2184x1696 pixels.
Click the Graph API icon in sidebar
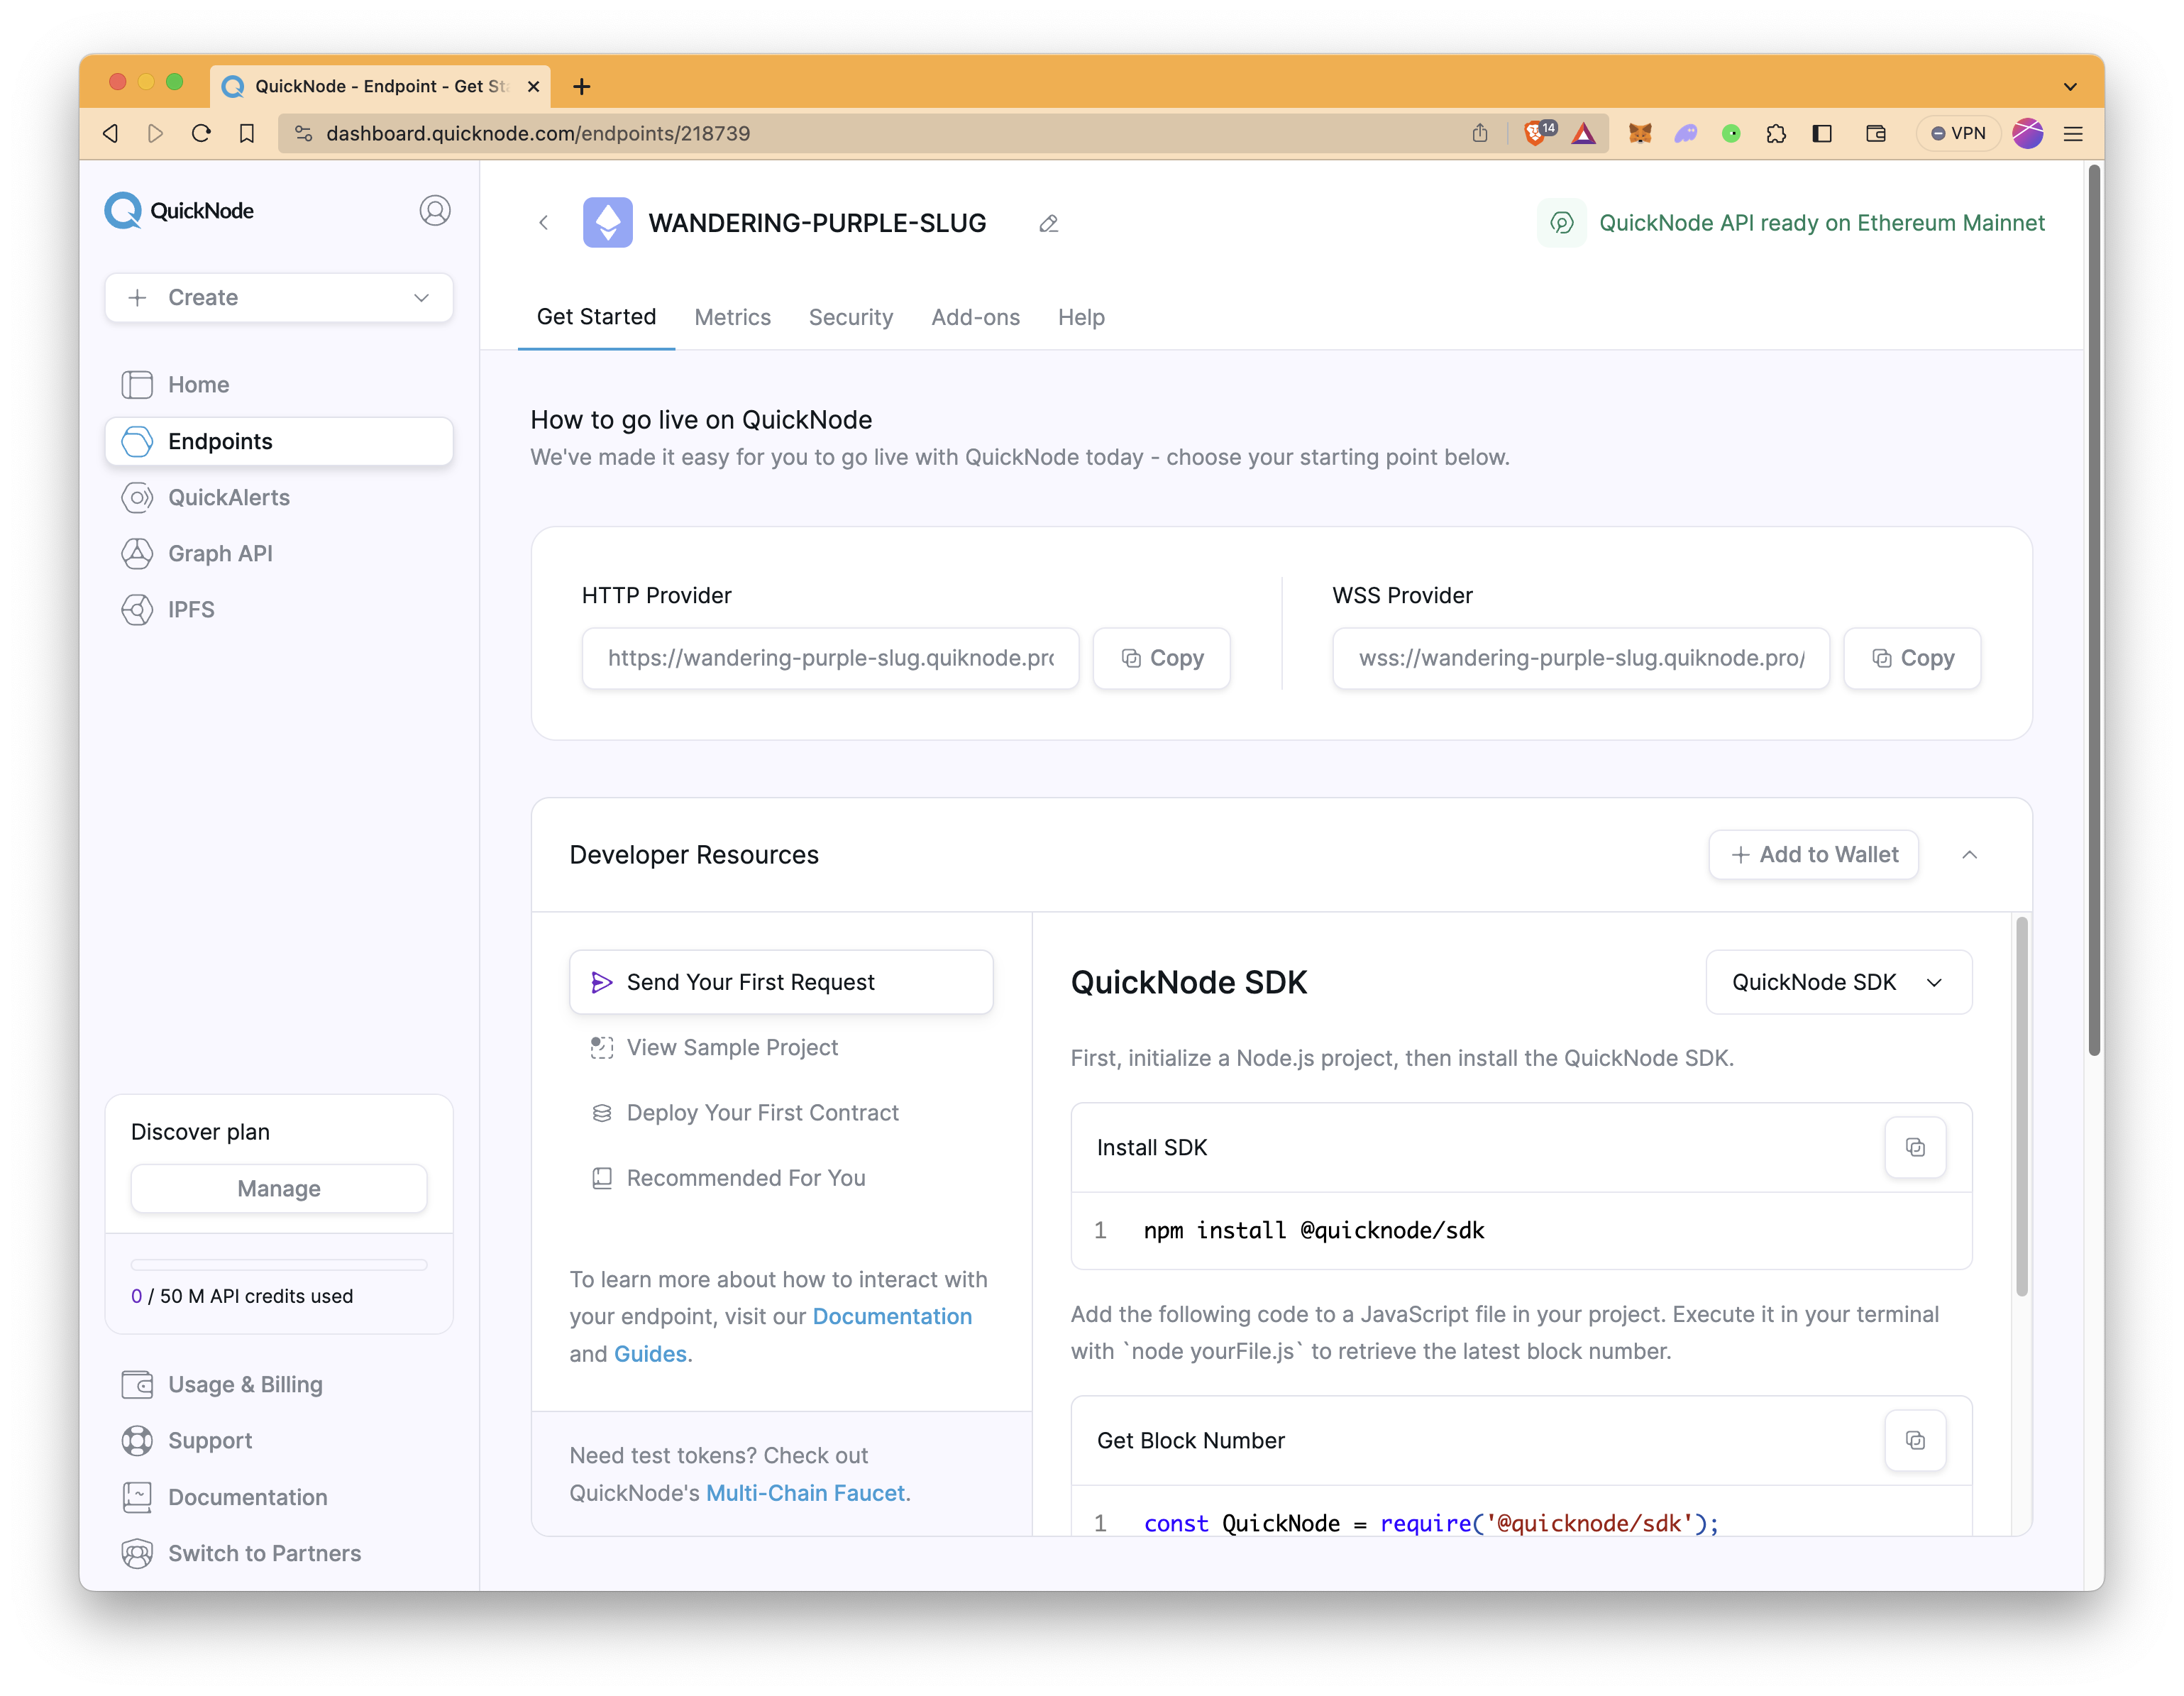pos(138,551)
